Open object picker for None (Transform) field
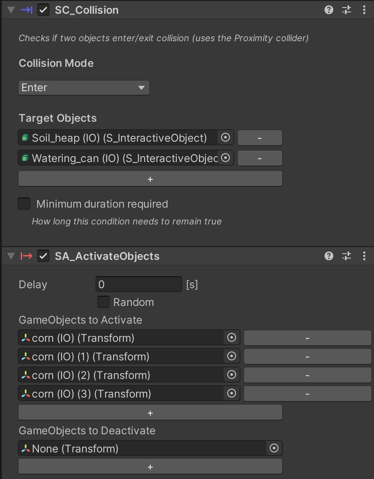This screenshot has height=479, width=374. 274,448
